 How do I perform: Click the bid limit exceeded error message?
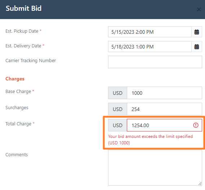tap(150, 140)
